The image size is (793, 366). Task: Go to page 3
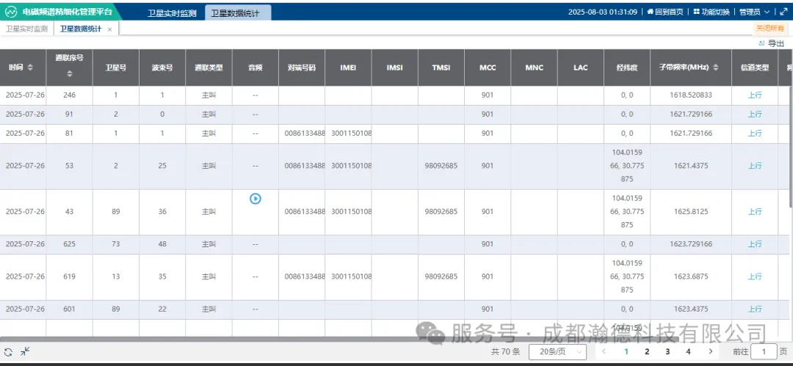click(667, 351)
